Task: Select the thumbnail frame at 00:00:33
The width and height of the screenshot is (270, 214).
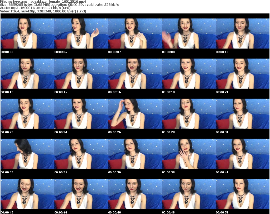Action: [27, 154]
